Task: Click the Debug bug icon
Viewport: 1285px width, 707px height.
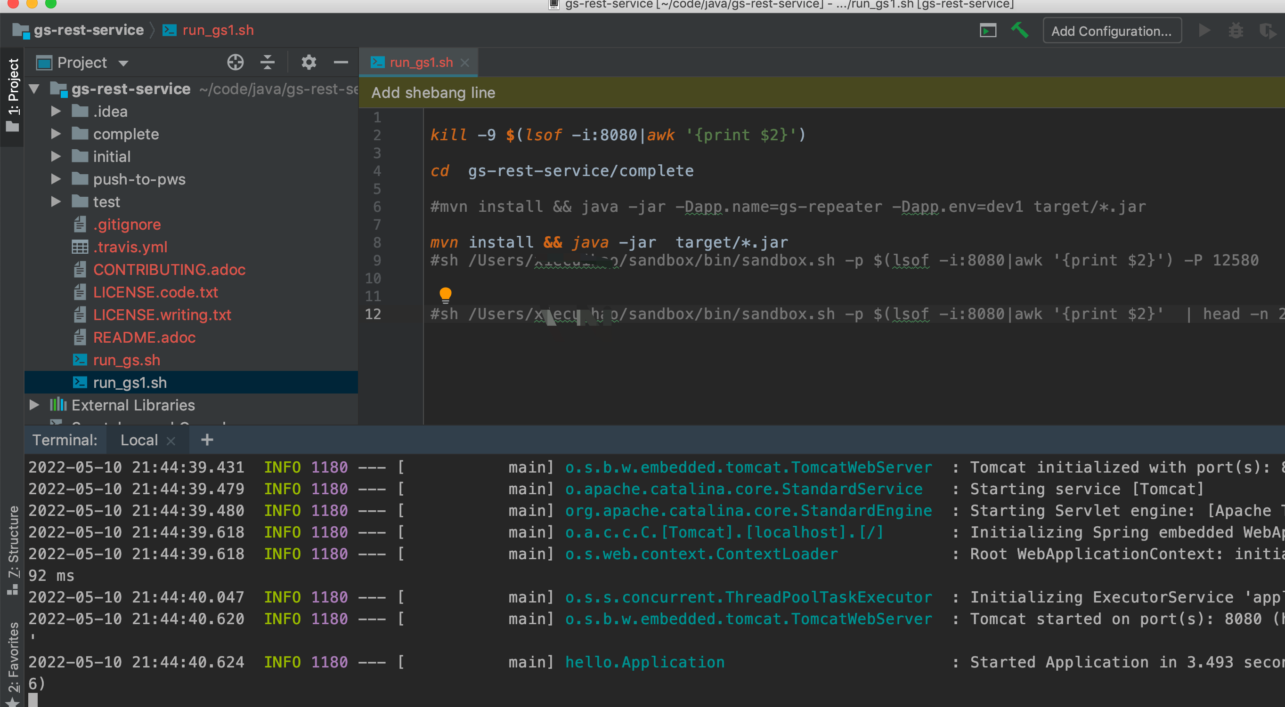Action: coord(1236,31)
